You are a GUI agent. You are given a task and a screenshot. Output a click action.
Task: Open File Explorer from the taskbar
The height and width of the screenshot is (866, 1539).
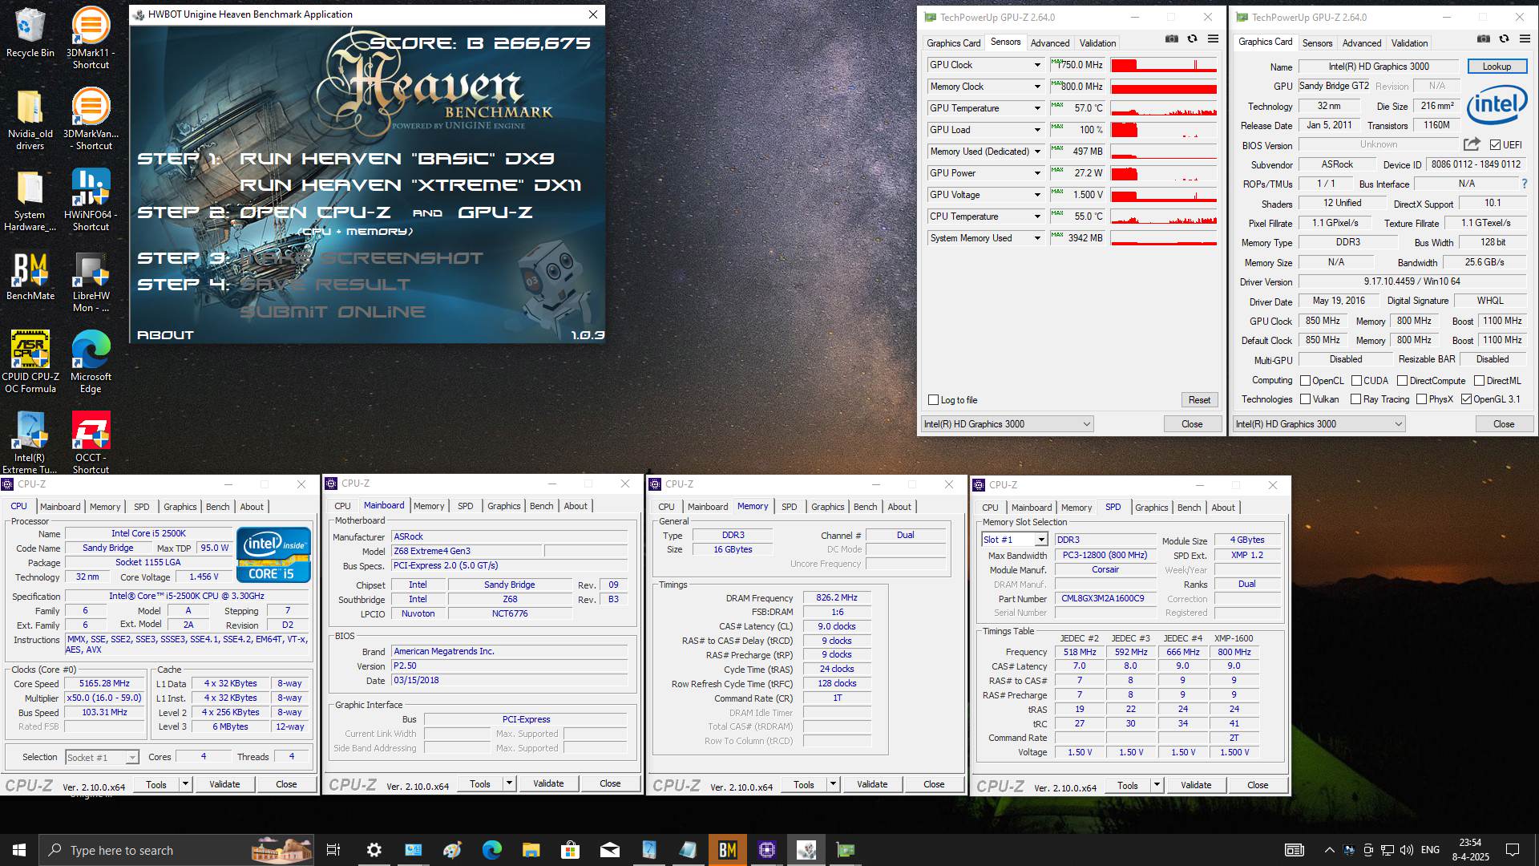tap(531, 850)
